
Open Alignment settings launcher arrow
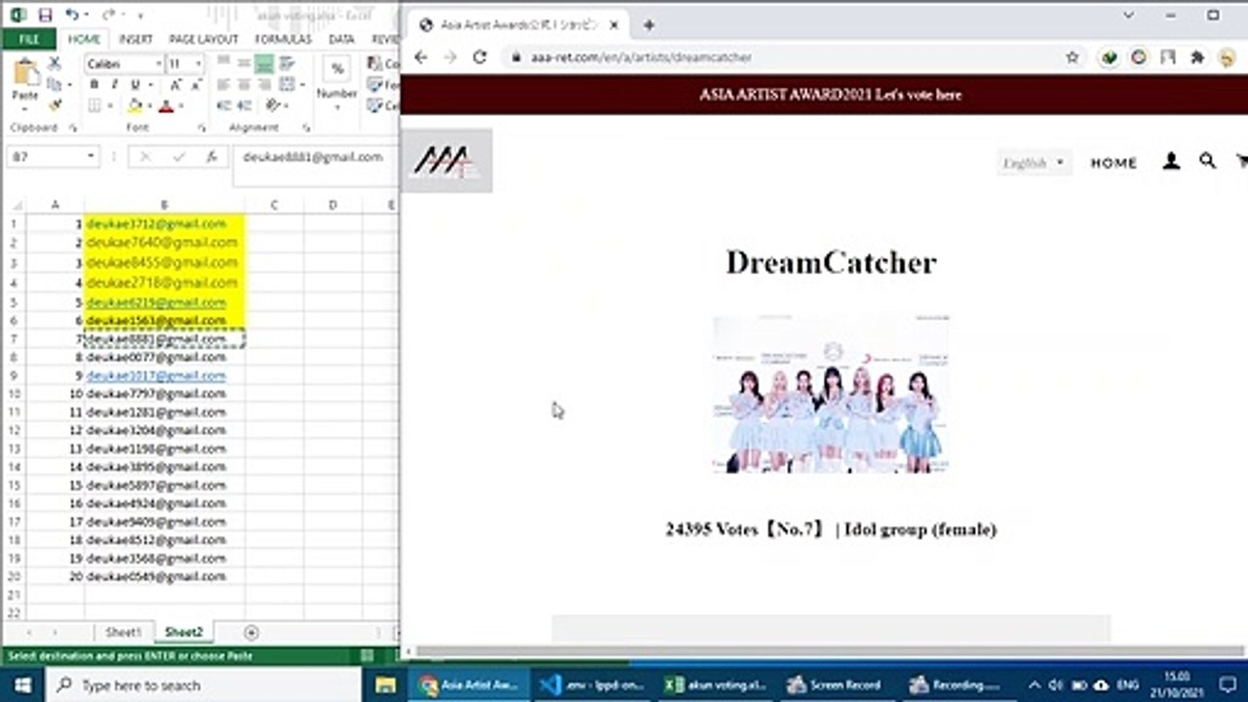(x=305, y=128)
